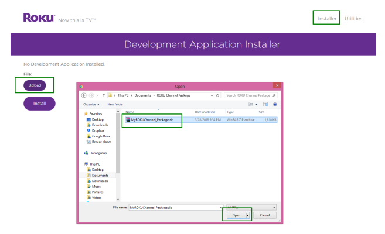The image size is (385, 234).
Task: Click the Install button
Action: (39, 104)
